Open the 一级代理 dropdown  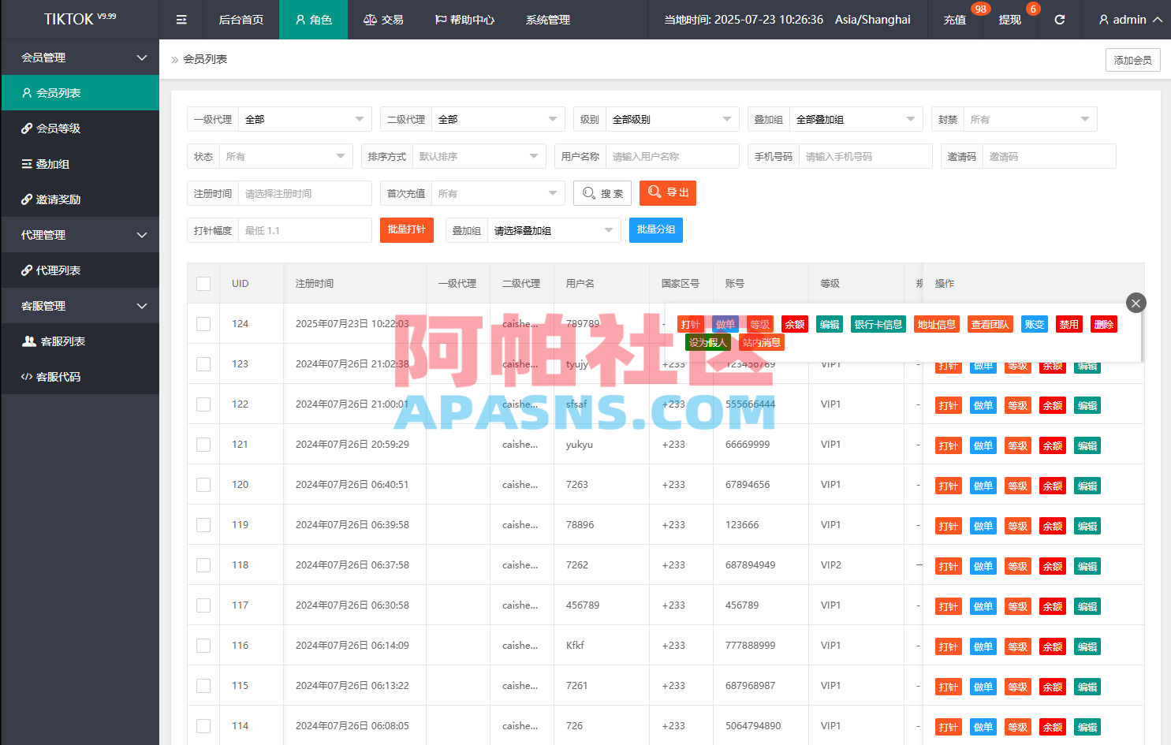(x=305, y=119)
